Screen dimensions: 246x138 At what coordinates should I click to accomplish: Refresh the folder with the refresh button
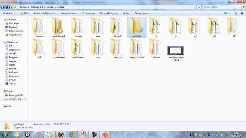click(199, 7)
